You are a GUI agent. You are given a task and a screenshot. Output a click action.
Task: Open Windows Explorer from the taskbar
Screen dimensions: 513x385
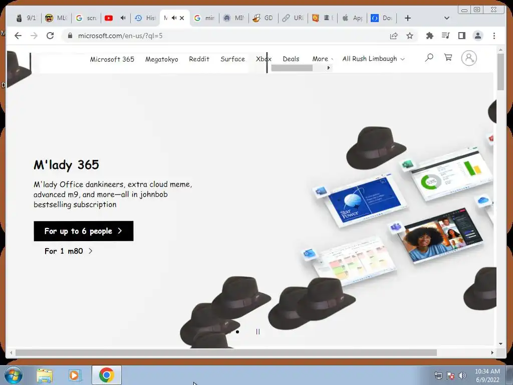point(45,375)
